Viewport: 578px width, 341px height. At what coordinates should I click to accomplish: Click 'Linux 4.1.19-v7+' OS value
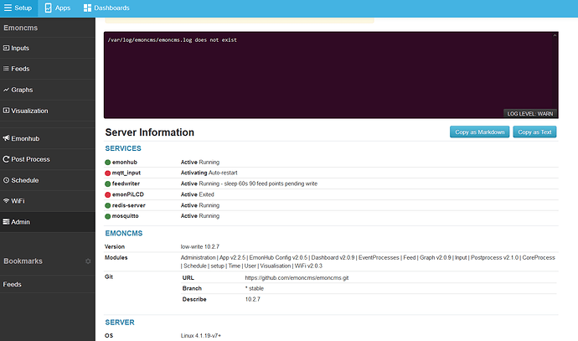(201, 335)
